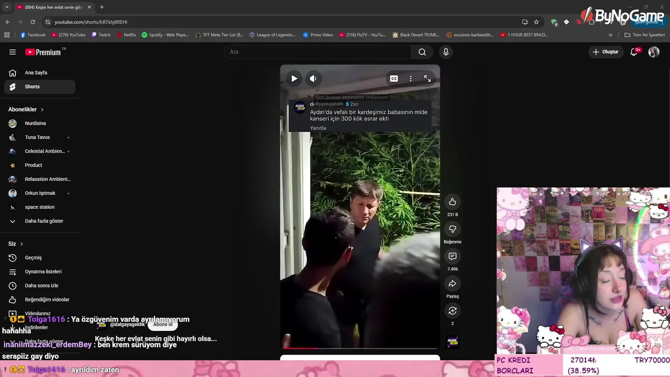This screenshot has height=377, width=670.
Task: Open Geçmiş watch history
Action: 40,258
